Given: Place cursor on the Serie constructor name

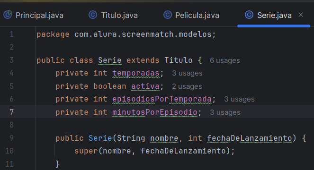Looking at the screenshot, I should coord(100,138).
